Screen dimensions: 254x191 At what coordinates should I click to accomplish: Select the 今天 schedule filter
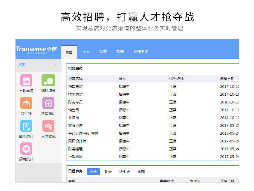(x=94, y=172)
